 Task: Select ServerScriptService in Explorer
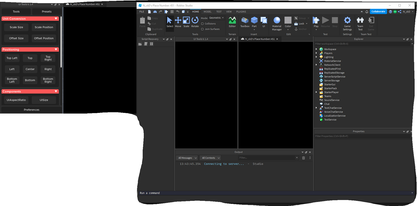(335, 77)
